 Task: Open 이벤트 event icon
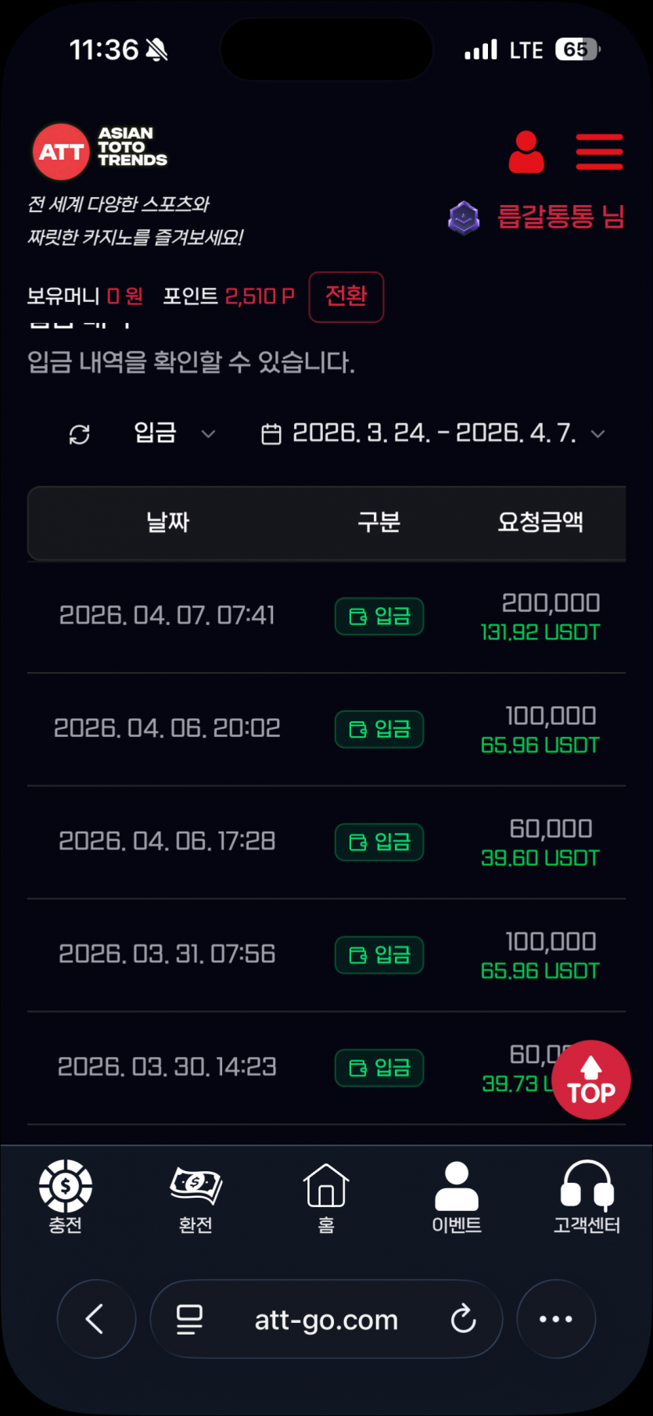tap(457, 1197)
